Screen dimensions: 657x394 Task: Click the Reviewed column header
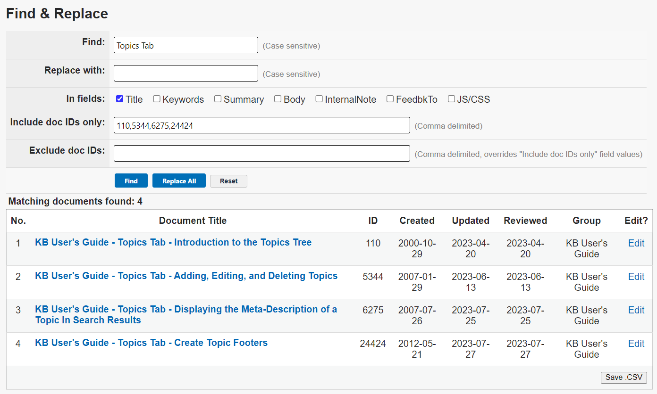tap(525, 221)
